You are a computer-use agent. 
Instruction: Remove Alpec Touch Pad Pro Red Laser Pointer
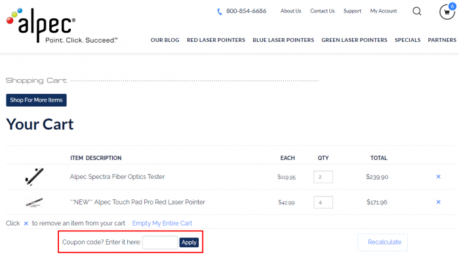438,202
